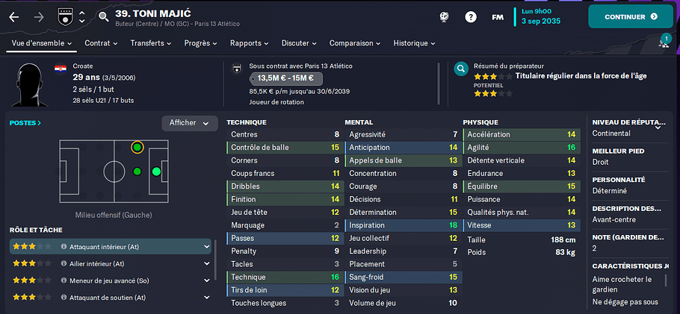Click the forward navigation arrow icon
The image size is (680, 314).
39,17
